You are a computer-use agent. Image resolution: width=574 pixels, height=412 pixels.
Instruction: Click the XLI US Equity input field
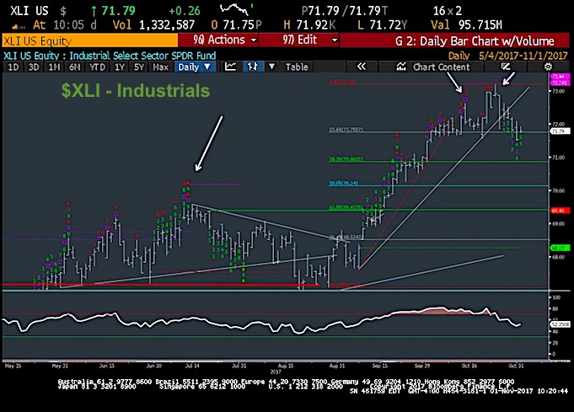(90, 40)
